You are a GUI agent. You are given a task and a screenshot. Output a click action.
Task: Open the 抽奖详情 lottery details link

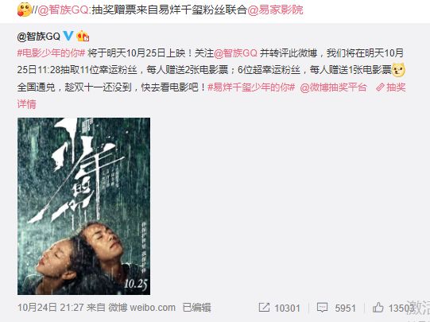pyautogui.click(x=396, y=87)
